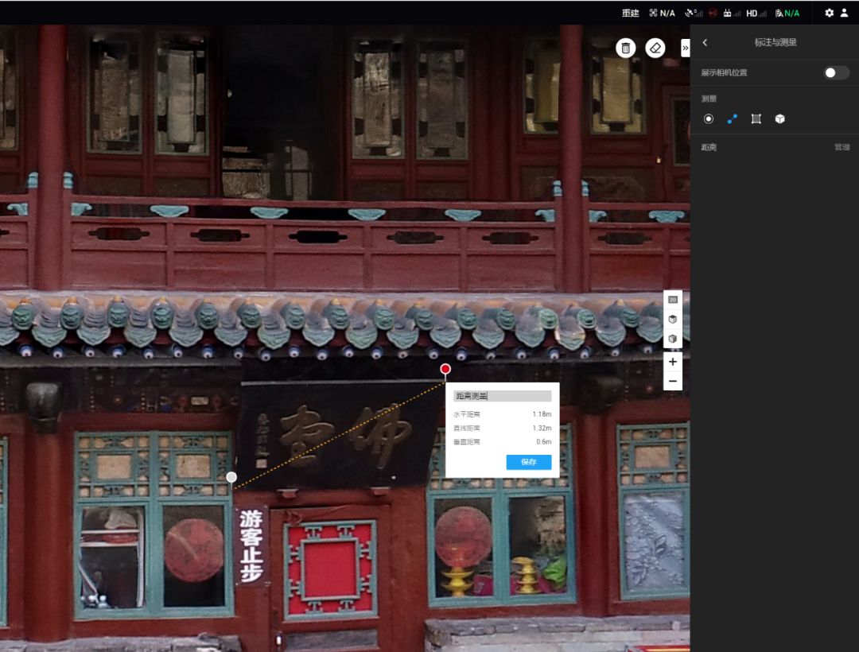Collapse the side panel with double-arrow
The height and width of the screenshot is (652, 859).
pos(685,49)
